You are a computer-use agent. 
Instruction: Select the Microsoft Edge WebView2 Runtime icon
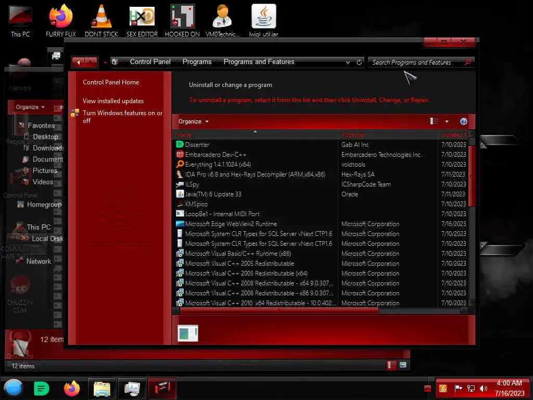pyautogui.click(x=180, y=224)
